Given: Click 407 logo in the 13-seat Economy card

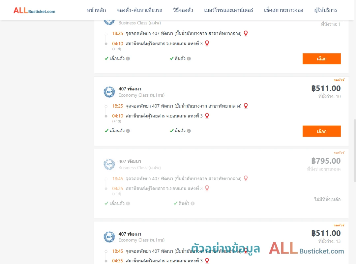Looking at the screenshot, I should [x=109, y=237].
